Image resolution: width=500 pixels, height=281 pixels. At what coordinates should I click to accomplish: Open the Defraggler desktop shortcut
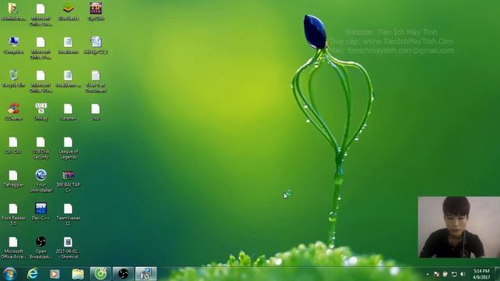tap(13, 179)
